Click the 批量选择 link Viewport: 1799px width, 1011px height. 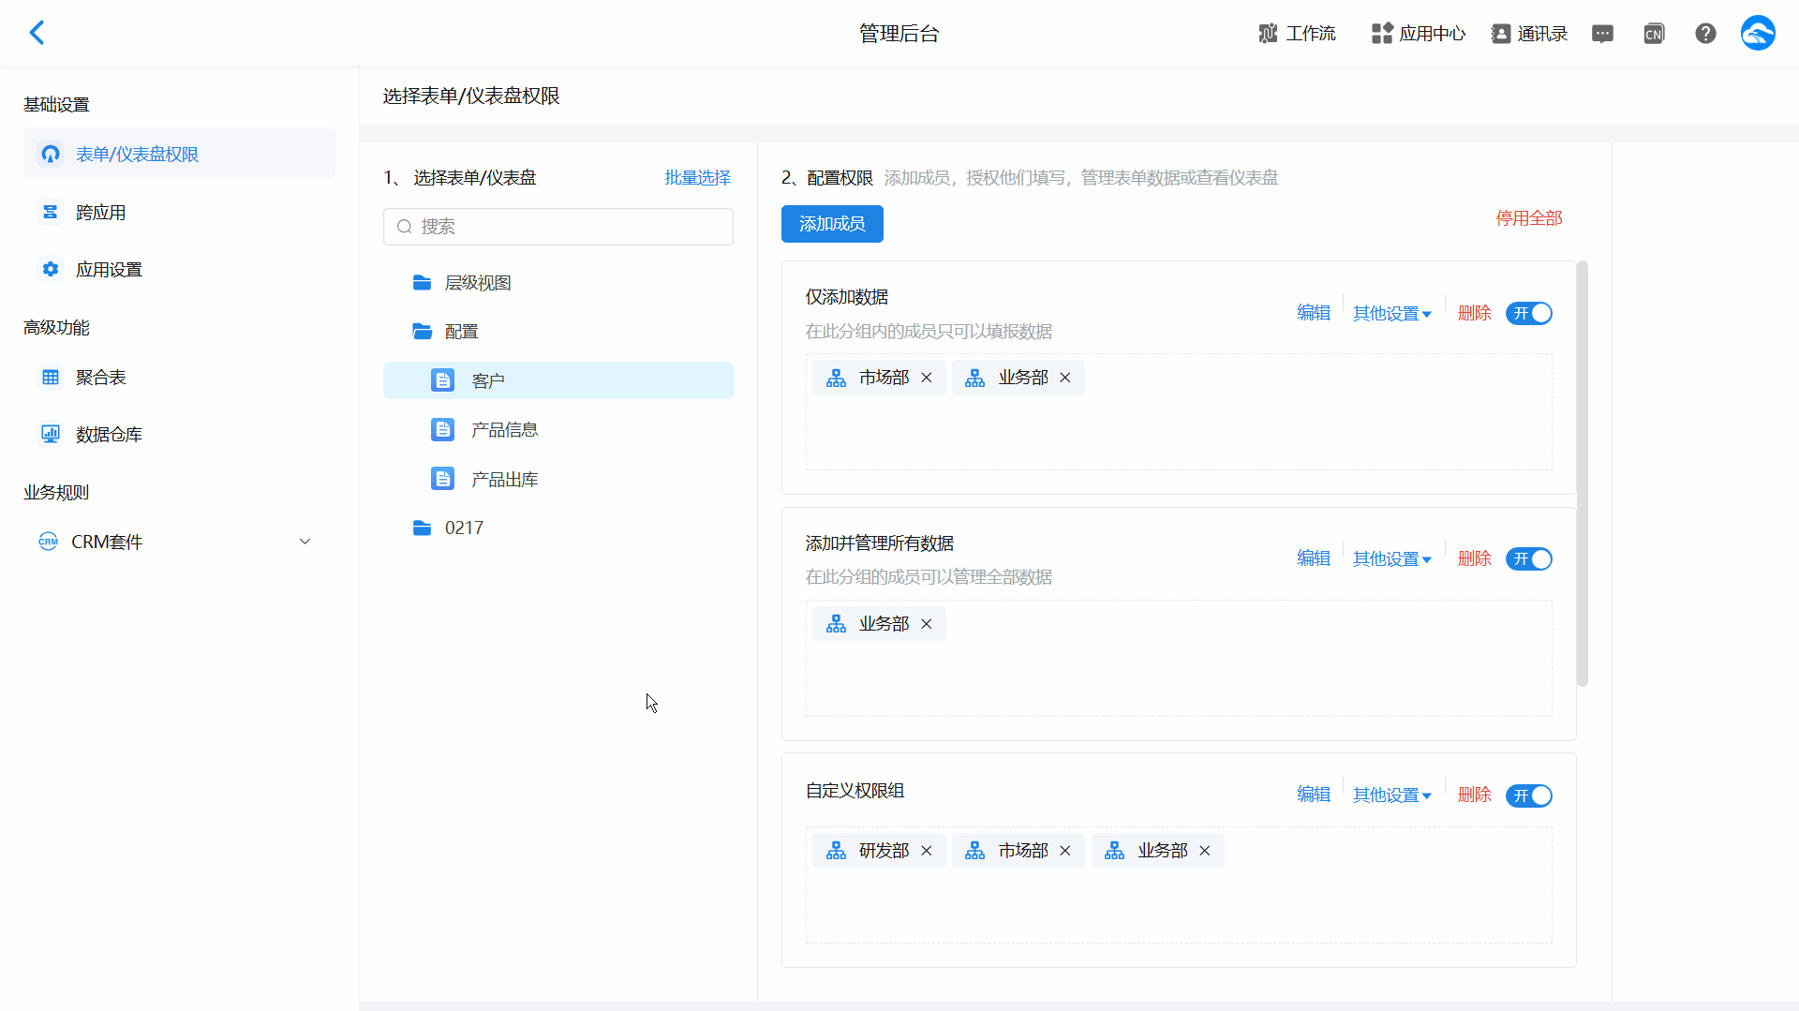(698, 178)
